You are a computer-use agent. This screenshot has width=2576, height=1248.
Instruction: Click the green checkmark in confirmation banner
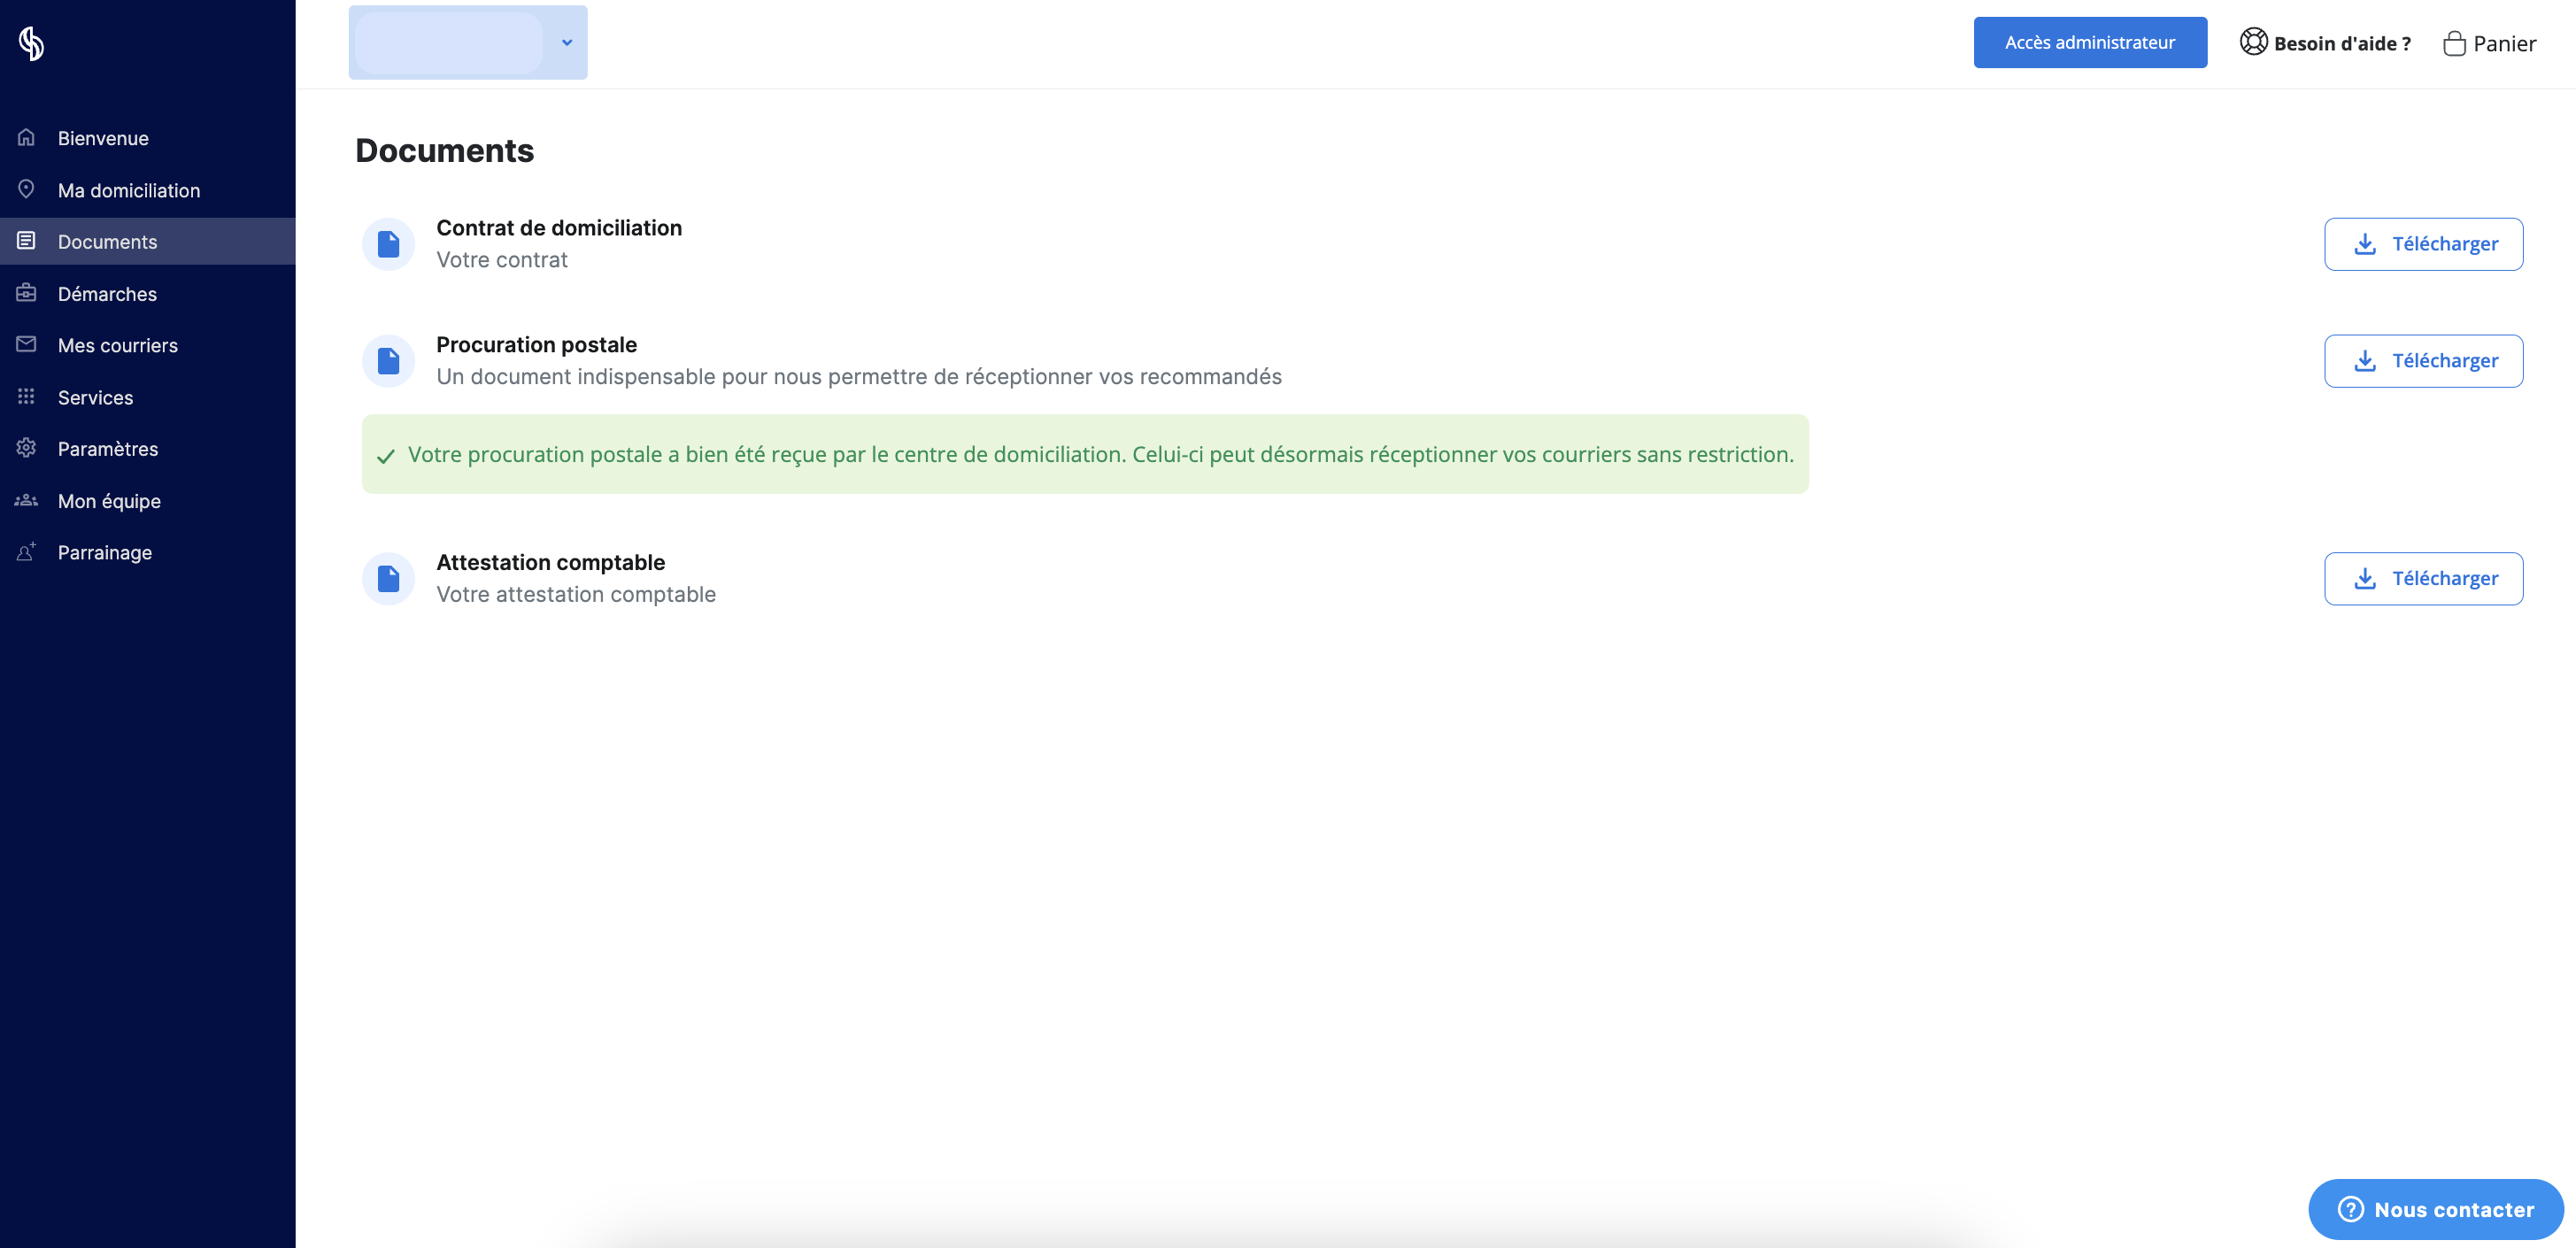click(385, 456)
